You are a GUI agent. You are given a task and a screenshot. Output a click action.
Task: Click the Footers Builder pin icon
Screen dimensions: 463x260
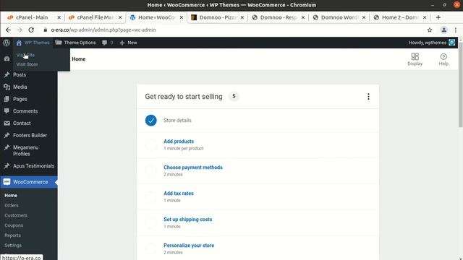pyautogui.click(x=7, y=135)
